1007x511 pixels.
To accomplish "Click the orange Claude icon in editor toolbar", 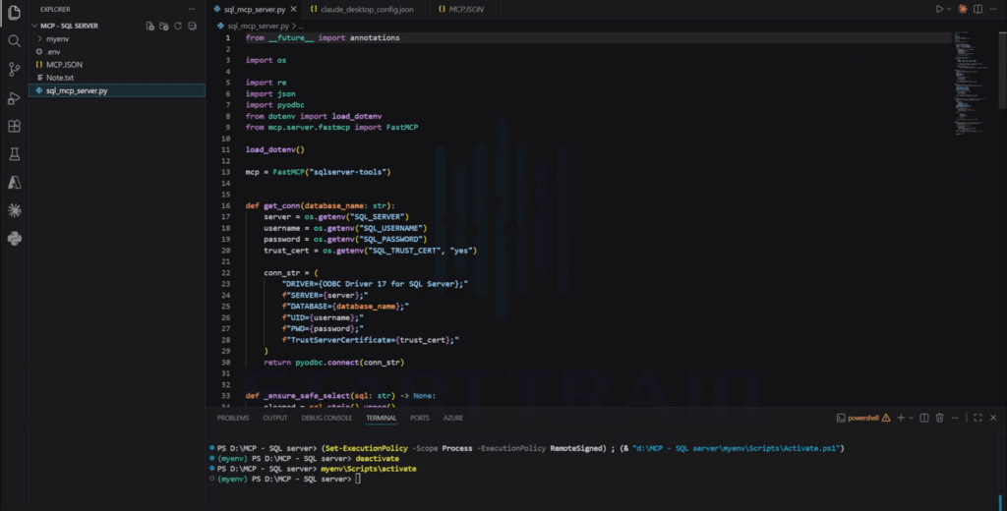I will (x=963, y=9).
